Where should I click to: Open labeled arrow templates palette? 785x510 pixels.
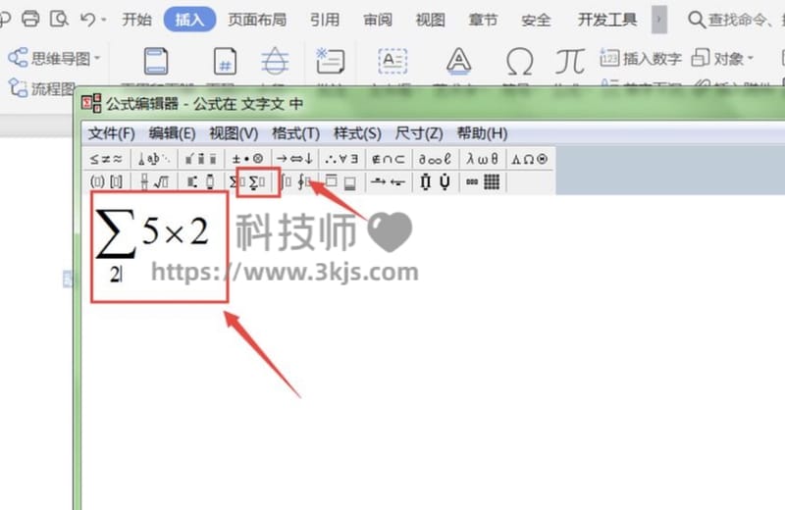coord(389,182)
